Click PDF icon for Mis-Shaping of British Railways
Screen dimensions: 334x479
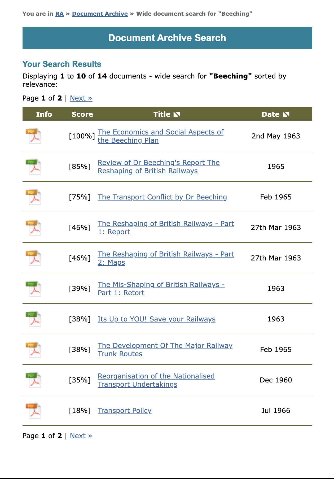[x=33, y=289]
